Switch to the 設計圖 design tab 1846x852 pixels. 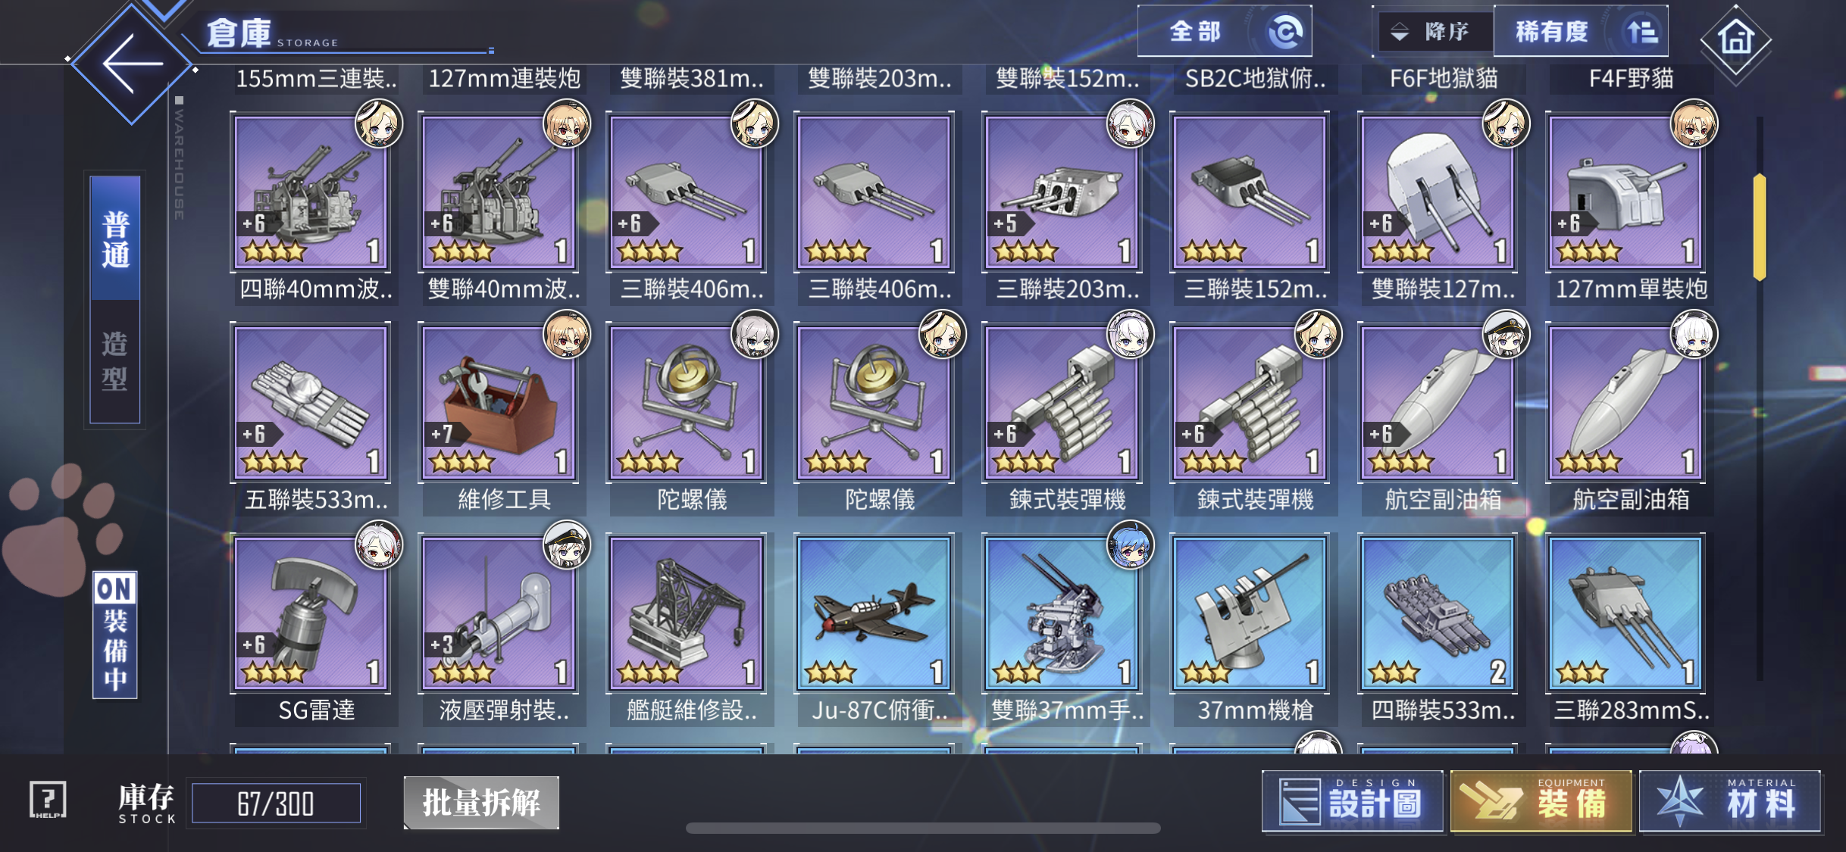click(x=1353, y=802)
